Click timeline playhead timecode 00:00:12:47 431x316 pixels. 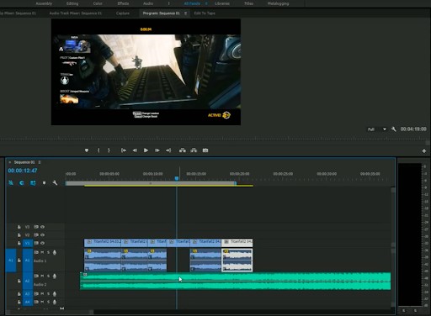point(23,171)
